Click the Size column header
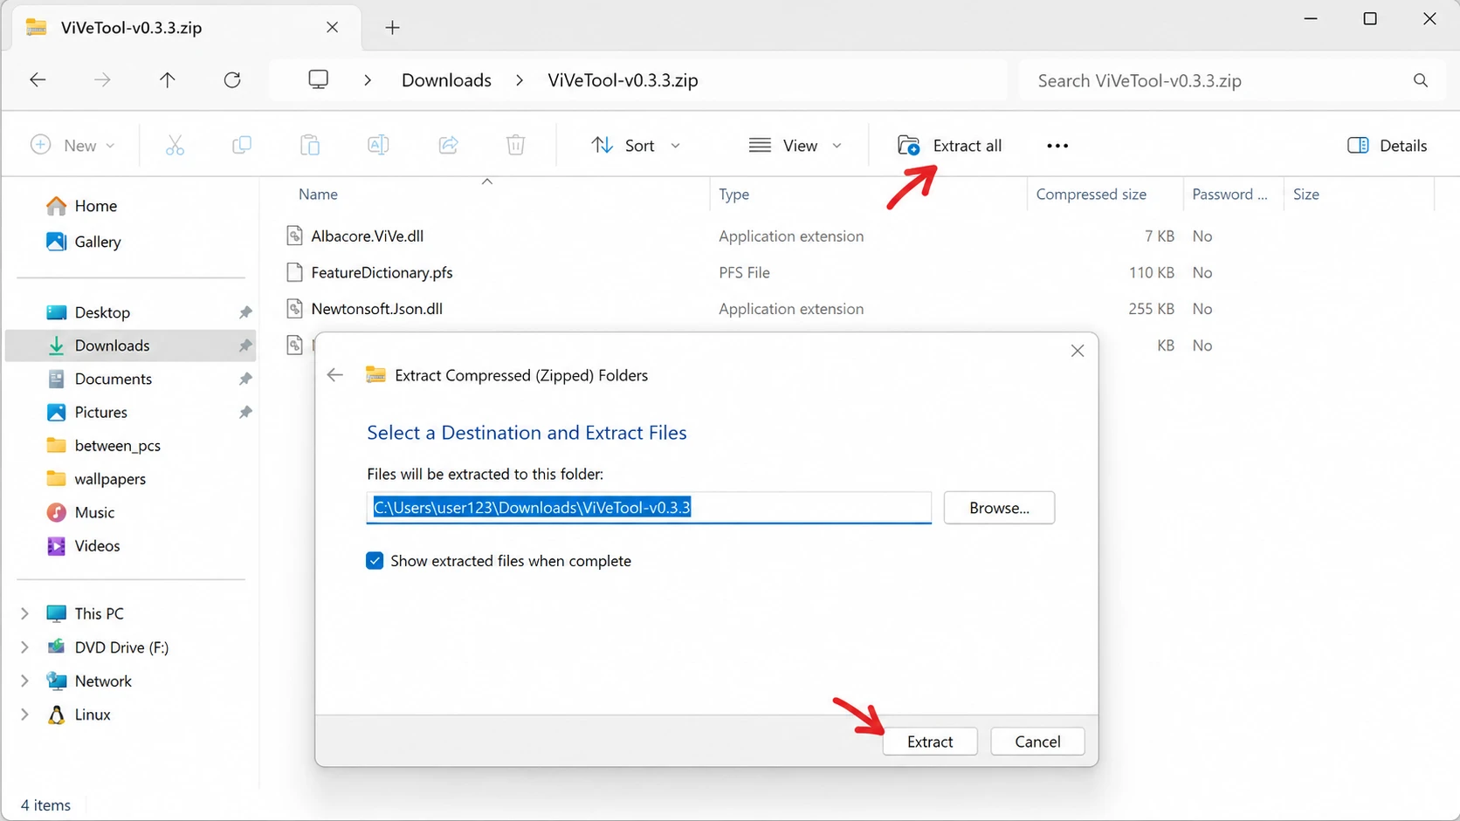Image resolution: width=1460 pixels, height=821 pixels. tap(1306, 195)
